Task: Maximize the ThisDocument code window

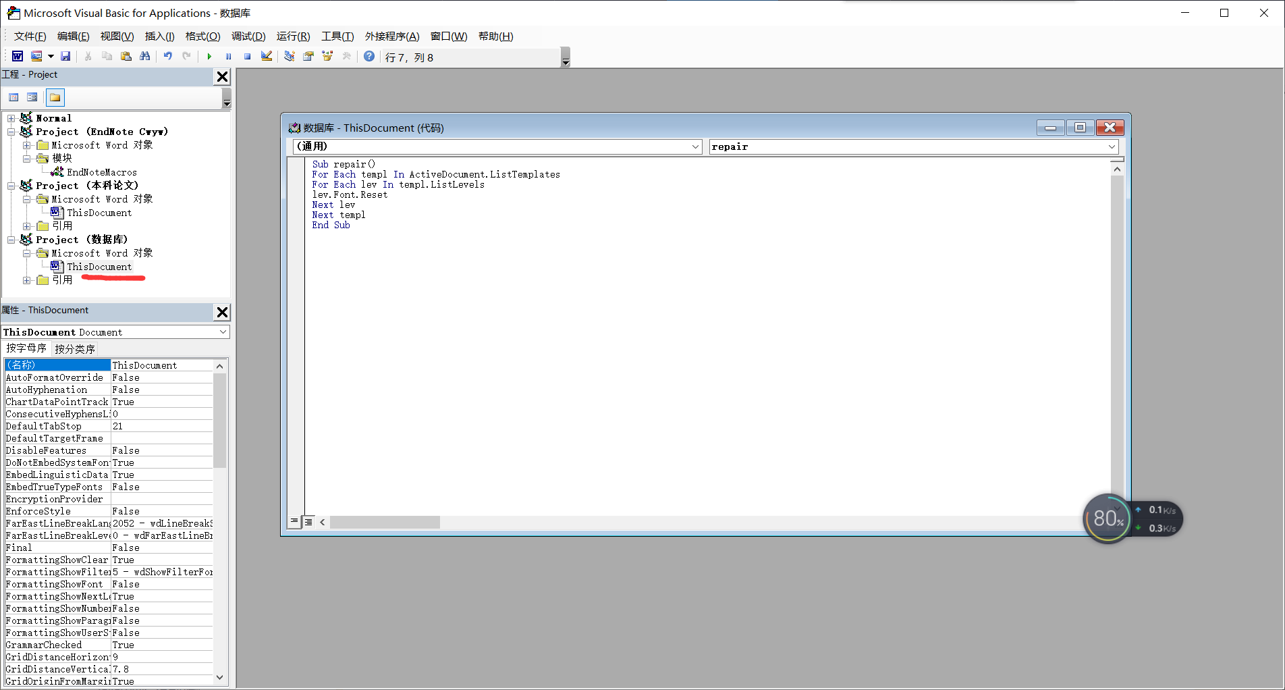Action: coord(1080,128)
